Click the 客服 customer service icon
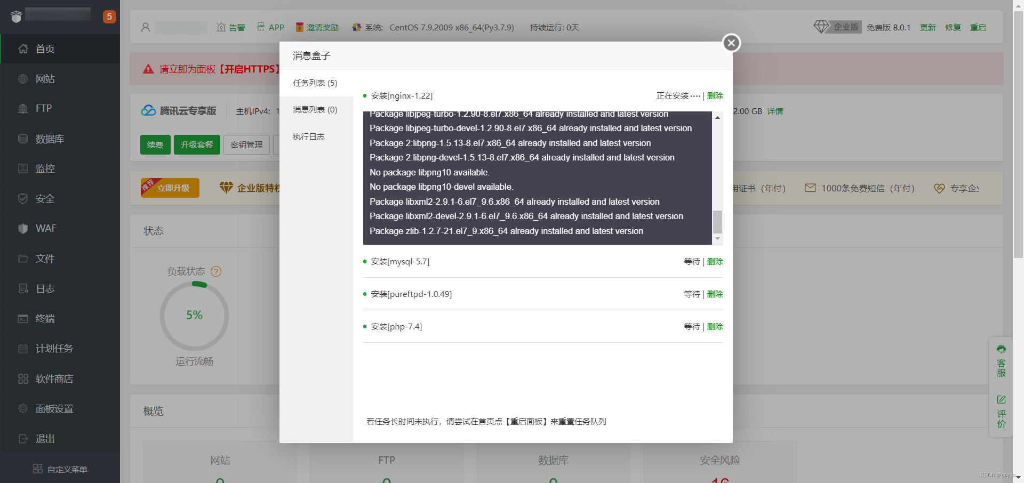 tap(1002, 350)
